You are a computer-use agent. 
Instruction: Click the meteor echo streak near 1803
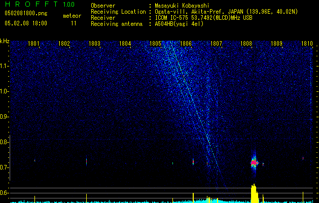click(x=86, y=161)
